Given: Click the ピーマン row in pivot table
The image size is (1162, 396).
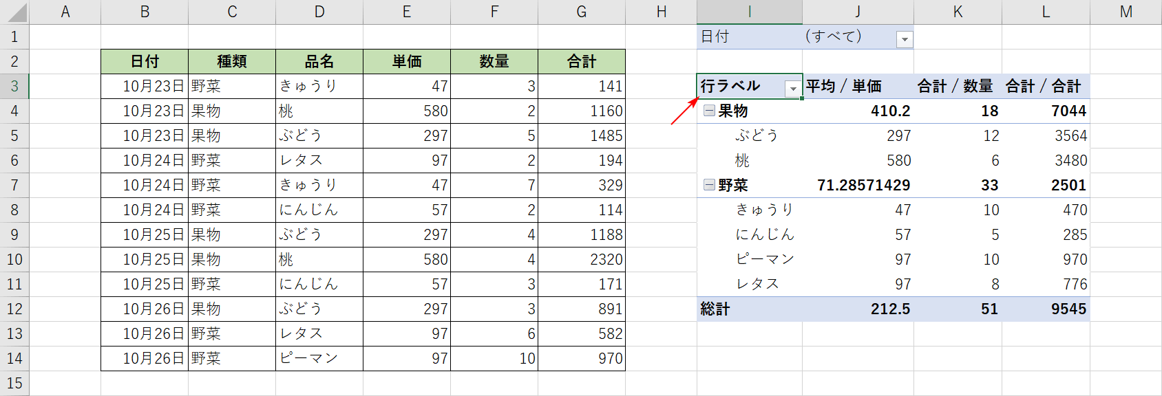Looking at the screenshot, I should [764, 259].
